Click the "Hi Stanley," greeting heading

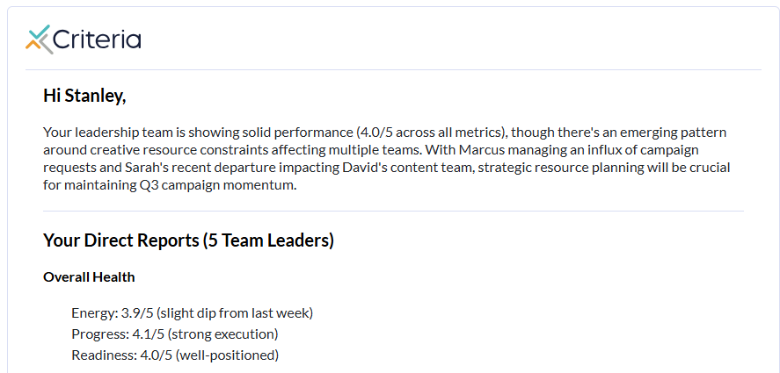84,96
